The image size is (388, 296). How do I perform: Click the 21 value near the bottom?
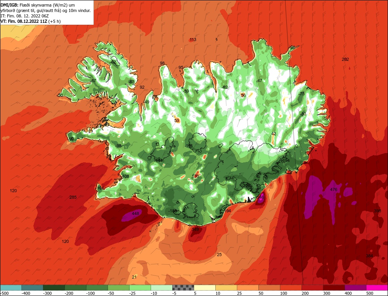point(134,277)
